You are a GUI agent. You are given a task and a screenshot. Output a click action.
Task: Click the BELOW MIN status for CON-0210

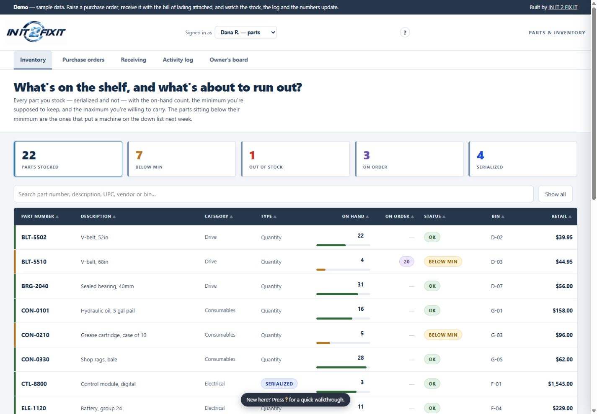pos(443,335)
